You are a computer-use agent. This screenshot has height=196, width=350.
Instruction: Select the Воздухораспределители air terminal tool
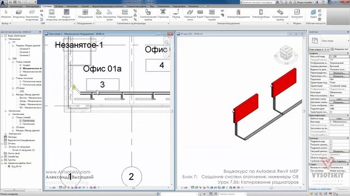(x=67, y=15)
